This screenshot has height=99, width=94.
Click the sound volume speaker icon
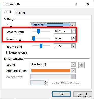[81, 65]
